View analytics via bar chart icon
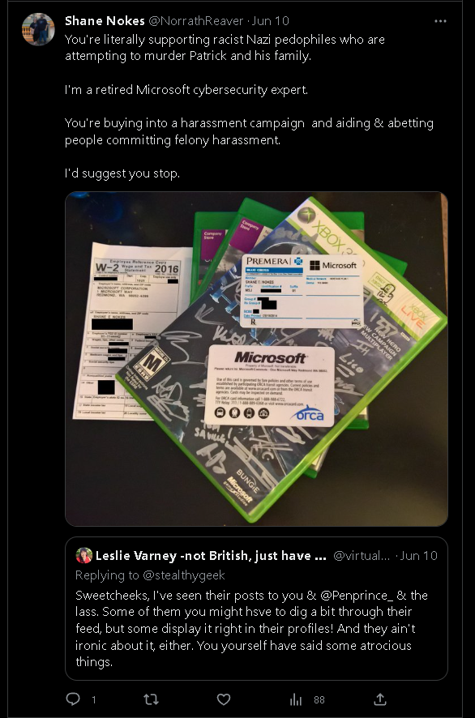Image resolution: width=475 pixels, height=718 pixels. point(295,699)
